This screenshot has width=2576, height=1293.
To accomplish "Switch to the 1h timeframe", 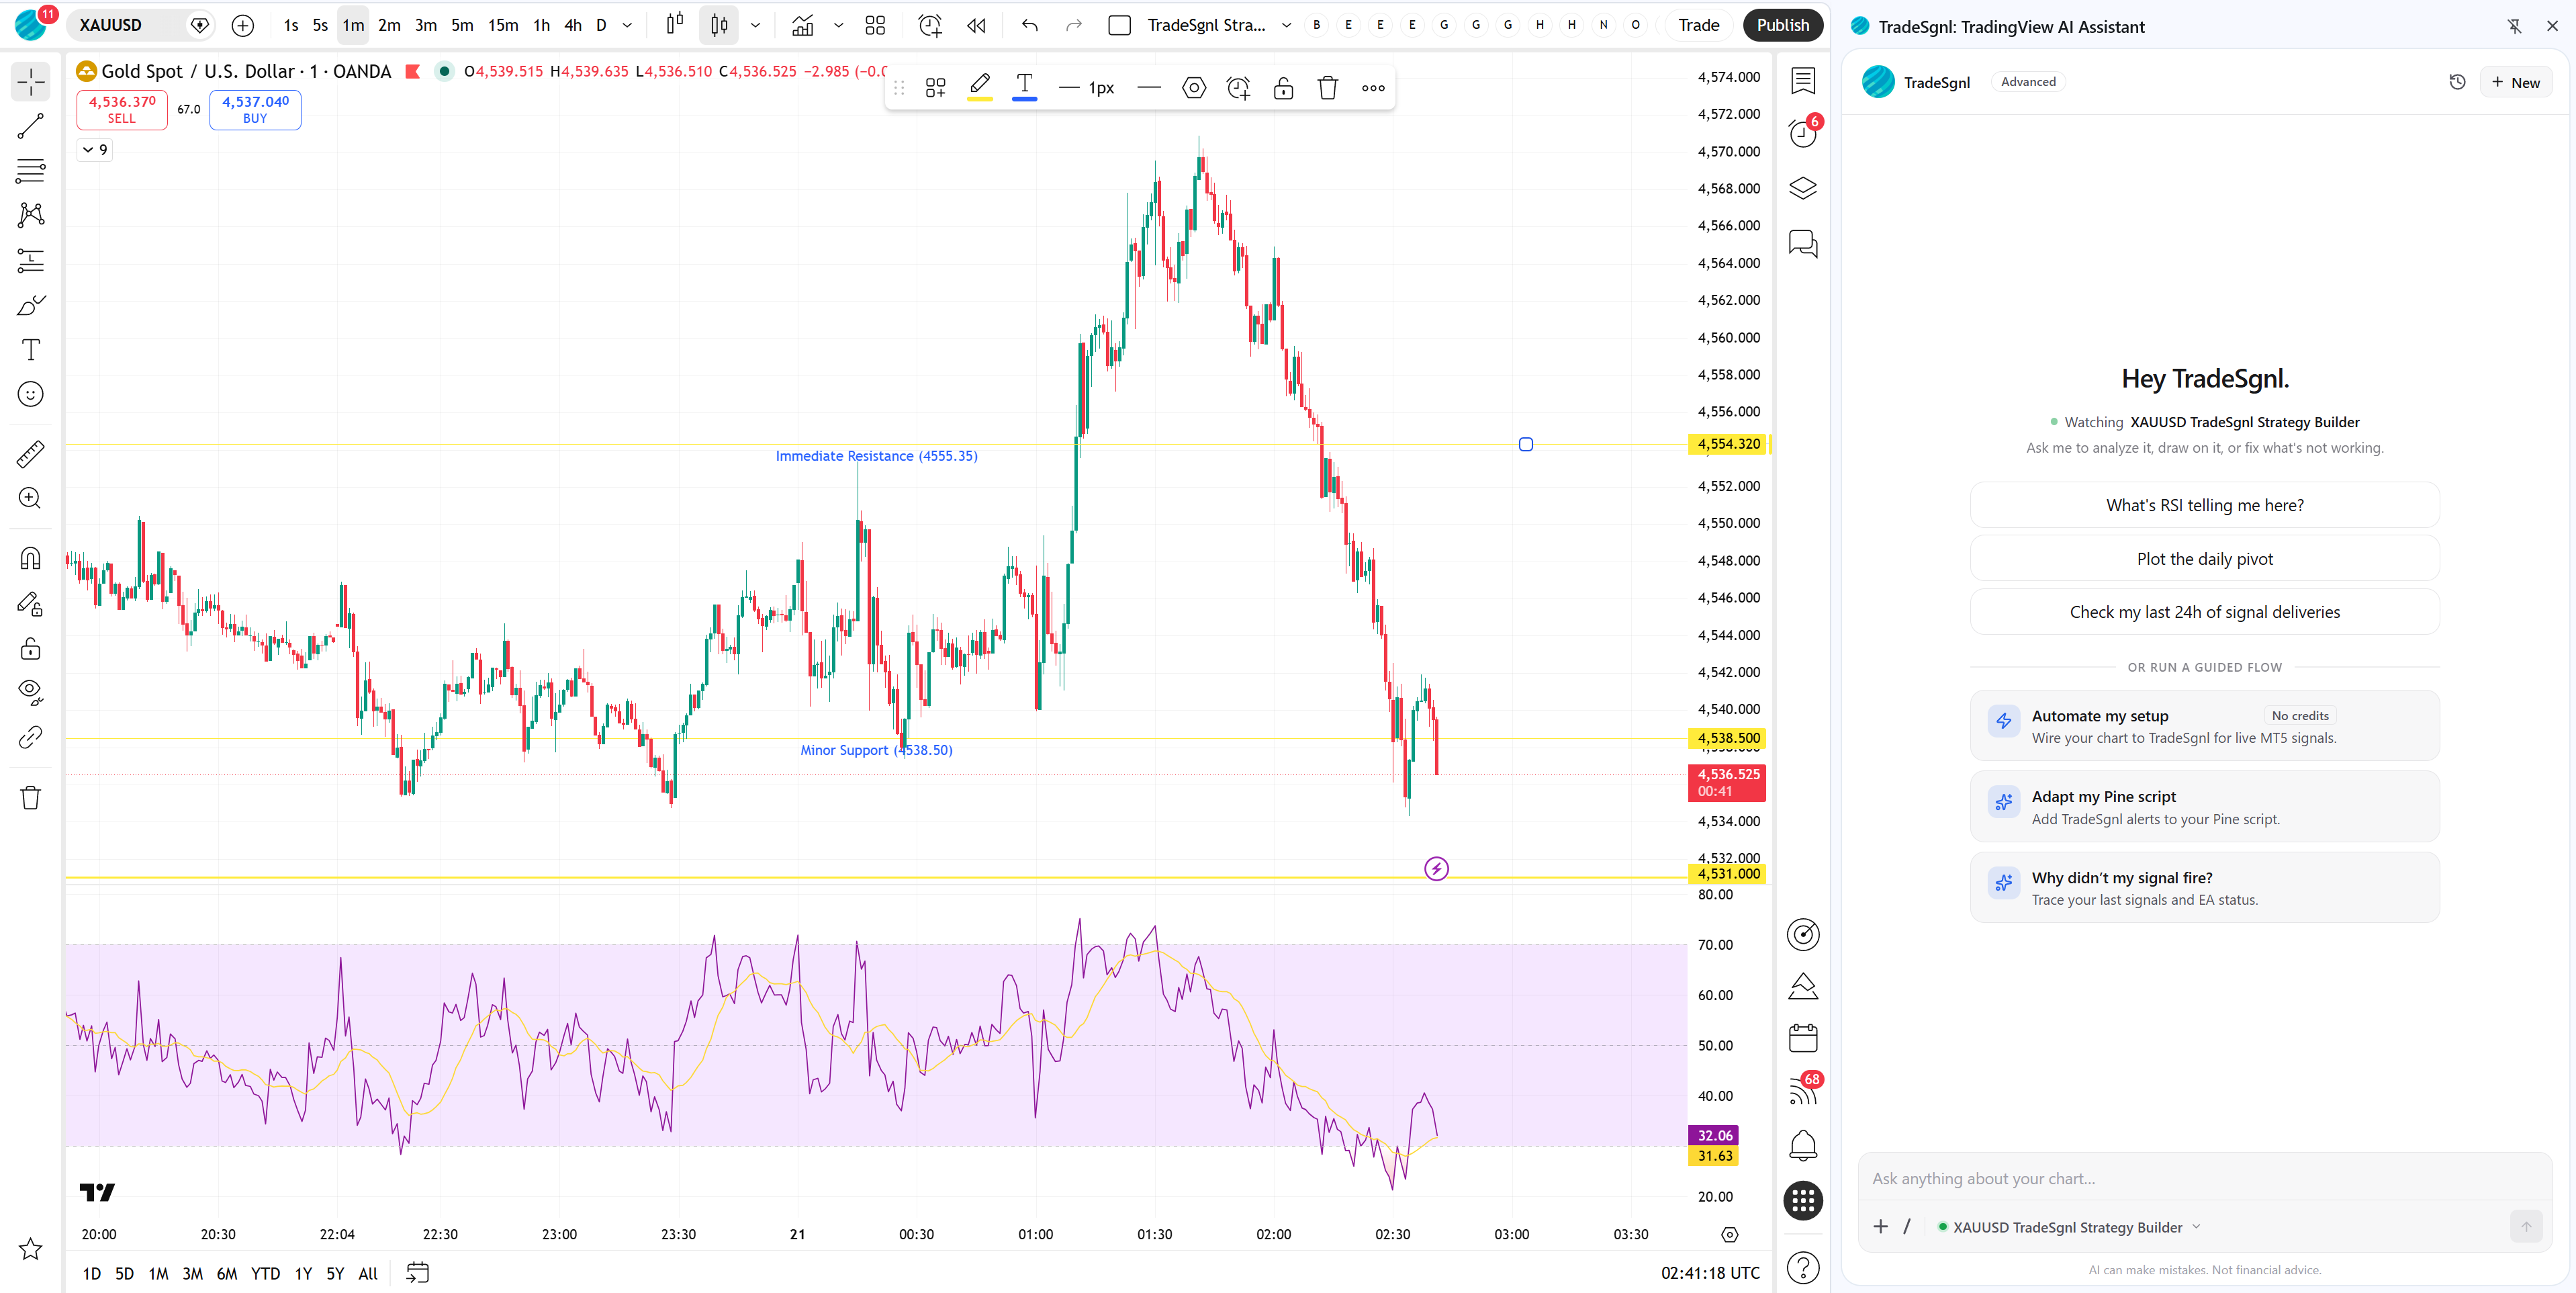I will point(541,25).
